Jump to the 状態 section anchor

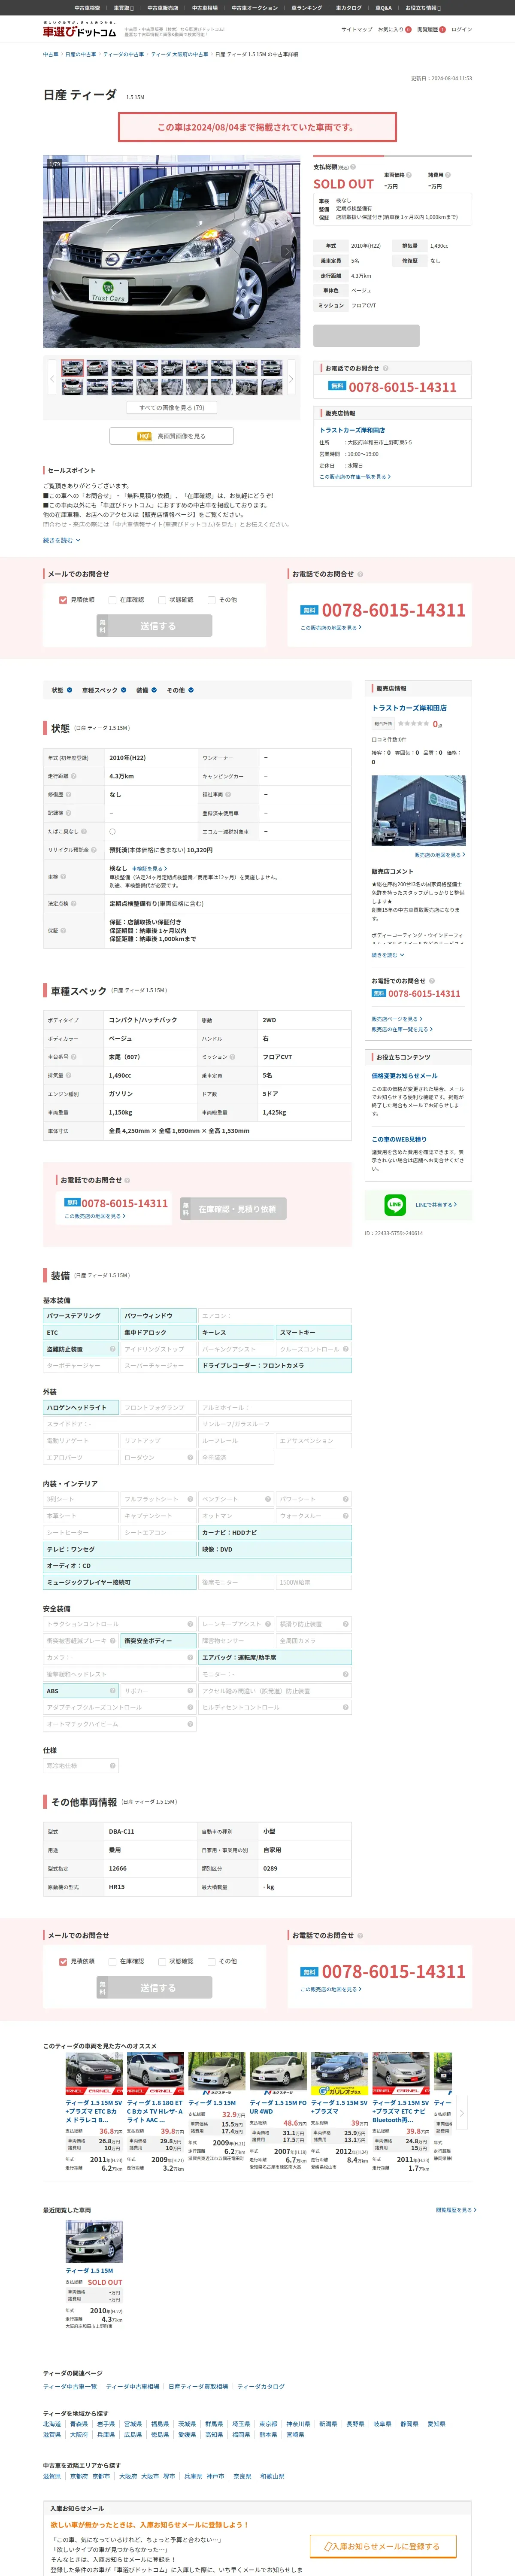tap(62, 690)
